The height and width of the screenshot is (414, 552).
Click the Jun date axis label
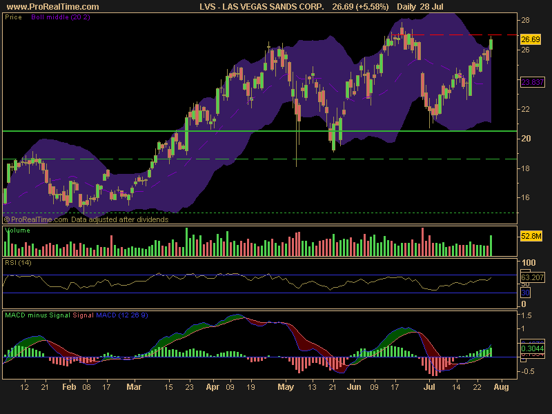click(x=354, y=387)
